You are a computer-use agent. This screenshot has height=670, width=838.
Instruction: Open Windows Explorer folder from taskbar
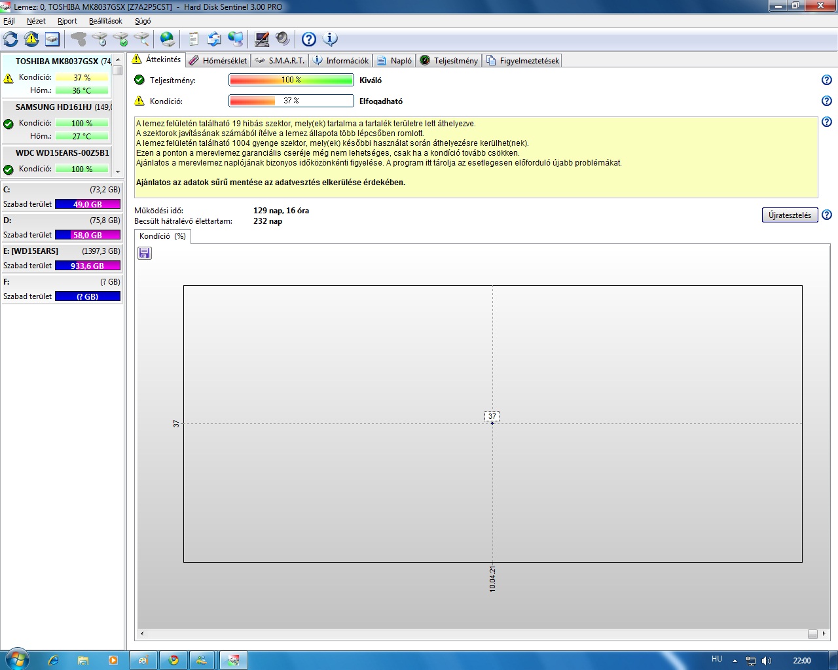click(83, 660)
